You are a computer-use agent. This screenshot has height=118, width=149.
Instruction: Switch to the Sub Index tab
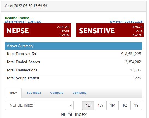[x=34, y=93]
